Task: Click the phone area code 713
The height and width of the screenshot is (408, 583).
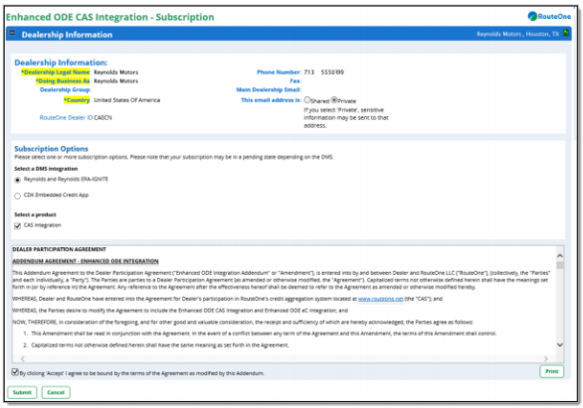Action: tap(309, 71)
